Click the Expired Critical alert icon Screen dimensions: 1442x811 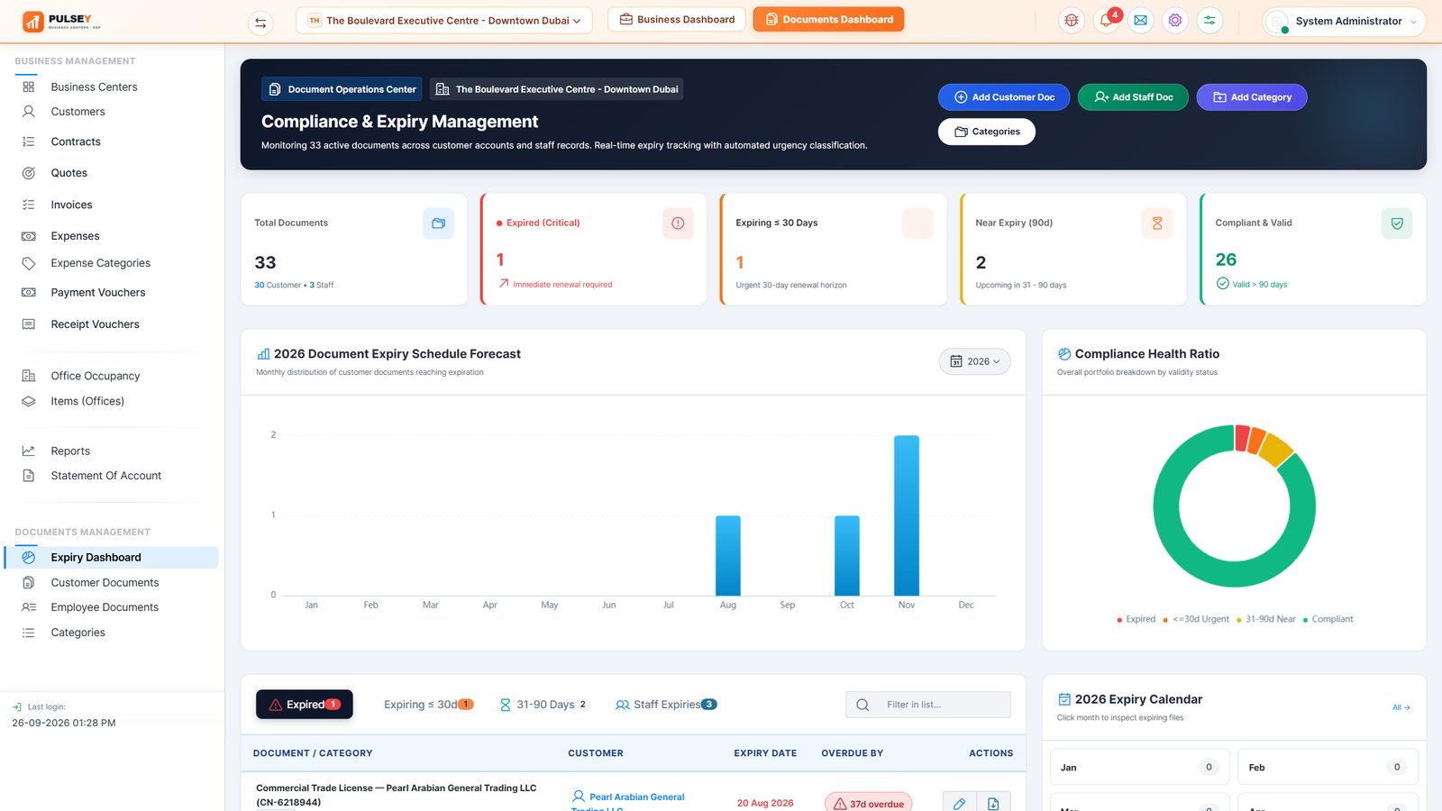tap(678, 223)
